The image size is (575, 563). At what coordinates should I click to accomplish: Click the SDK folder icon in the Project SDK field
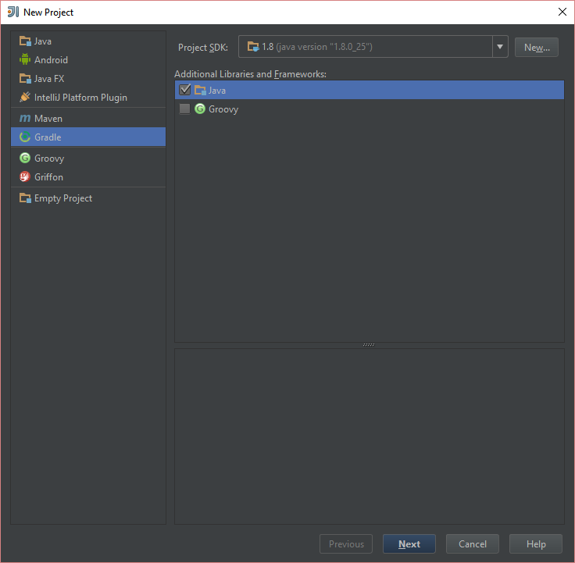[253, 47]
